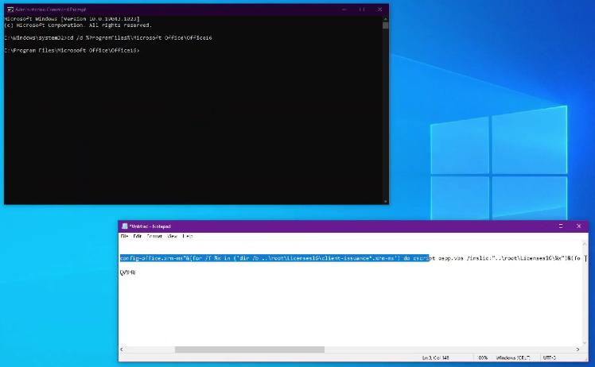
Task: Open the Help menu in Notepad
Action: point(188,236)
